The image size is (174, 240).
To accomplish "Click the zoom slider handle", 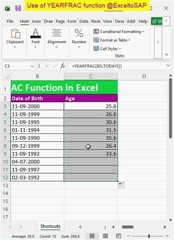I will coord(149,236).
